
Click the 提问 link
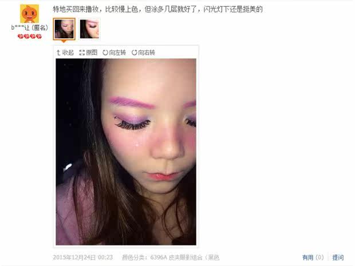click(x=338, y=257)
